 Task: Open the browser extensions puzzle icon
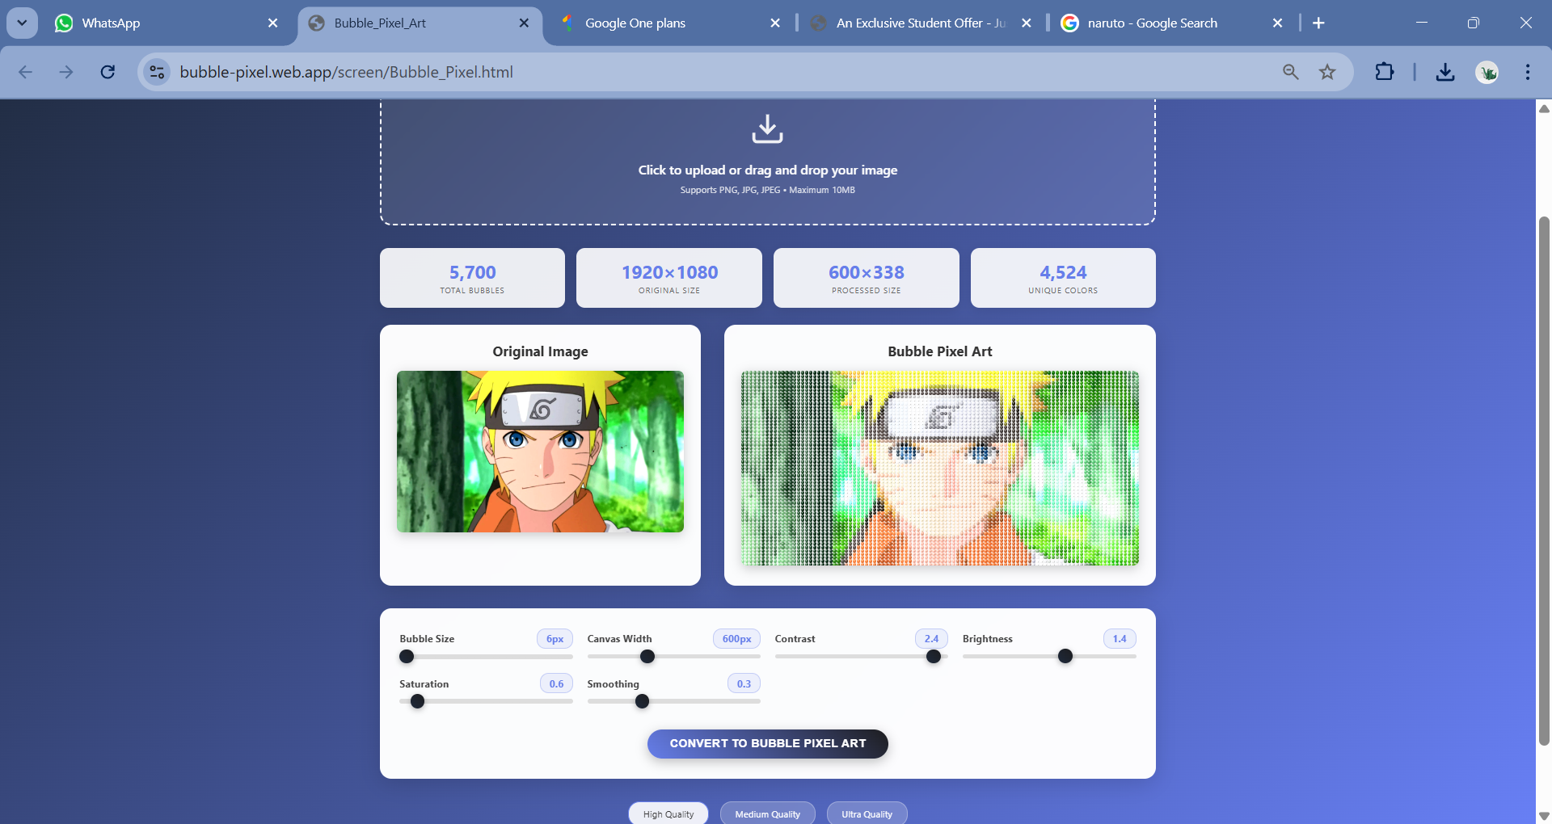tap(1384, 72)
